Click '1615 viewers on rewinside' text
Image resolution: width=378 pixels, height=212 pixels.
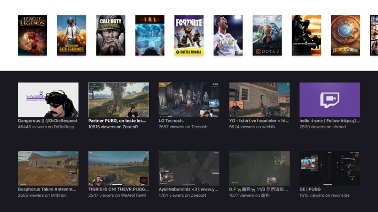click(x=324, y=195)
